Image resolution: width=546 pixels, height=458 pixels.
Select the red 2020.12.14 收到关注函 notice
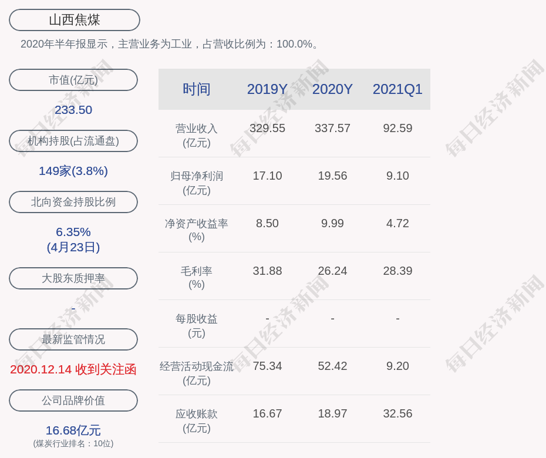(73, 369)
